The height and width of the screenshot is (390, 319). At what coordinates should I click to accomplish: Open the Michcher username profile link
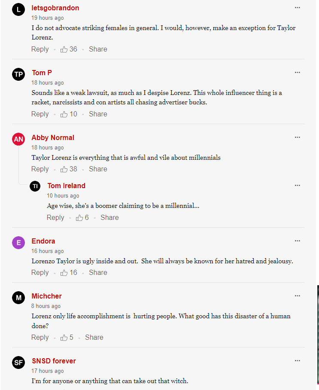pyautogui.click(x=46, y=296)
